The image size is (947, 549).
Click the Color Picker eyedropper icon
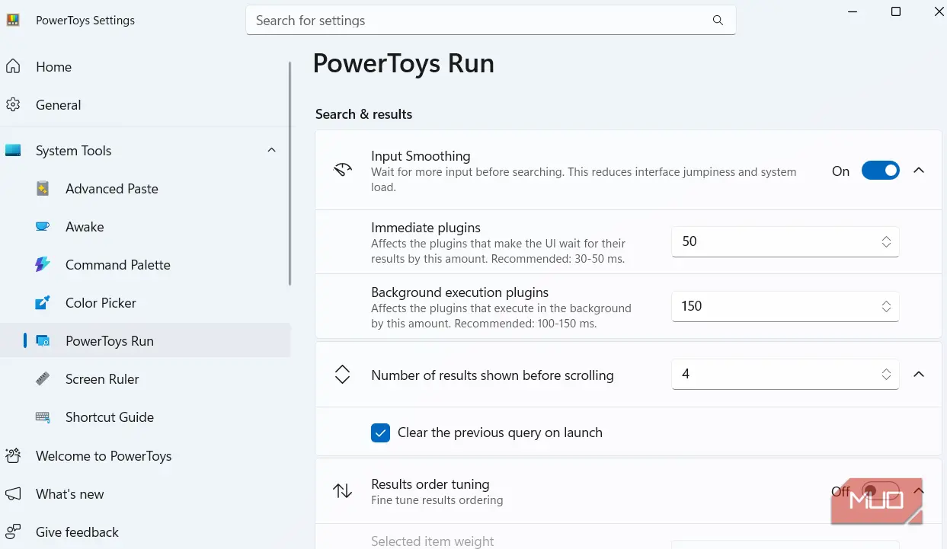pyautogui.click(x=43, y=303)
